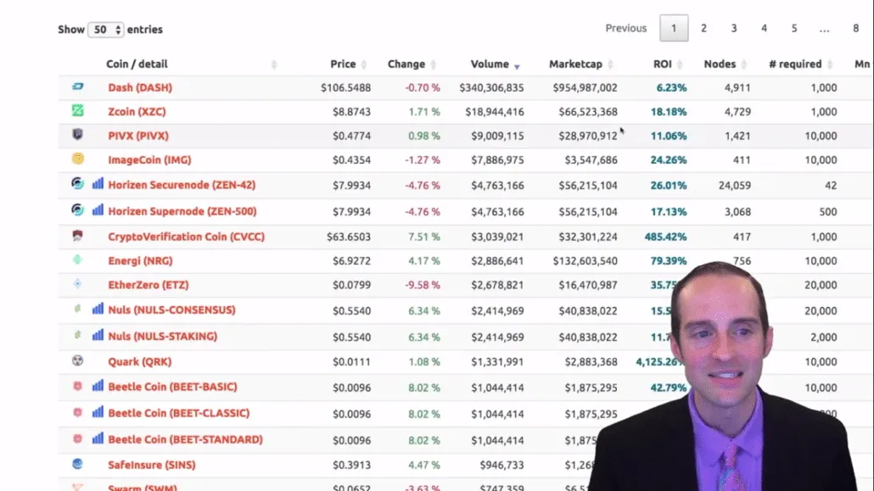Image resolution: width=874 pixels, height=491 pixels.
Task: Go to pagination page 4
Action: [x=765, y=28]
